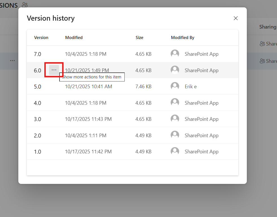Click the avatar in the version 4.0 row
The image size is (277, 217).
click(x=175, y=103)
